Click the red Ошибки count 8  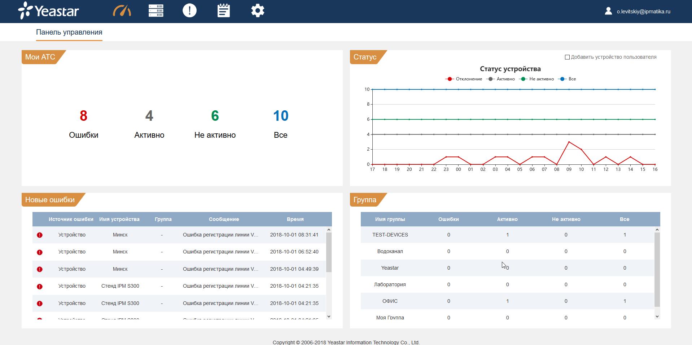tap(83, 116)
